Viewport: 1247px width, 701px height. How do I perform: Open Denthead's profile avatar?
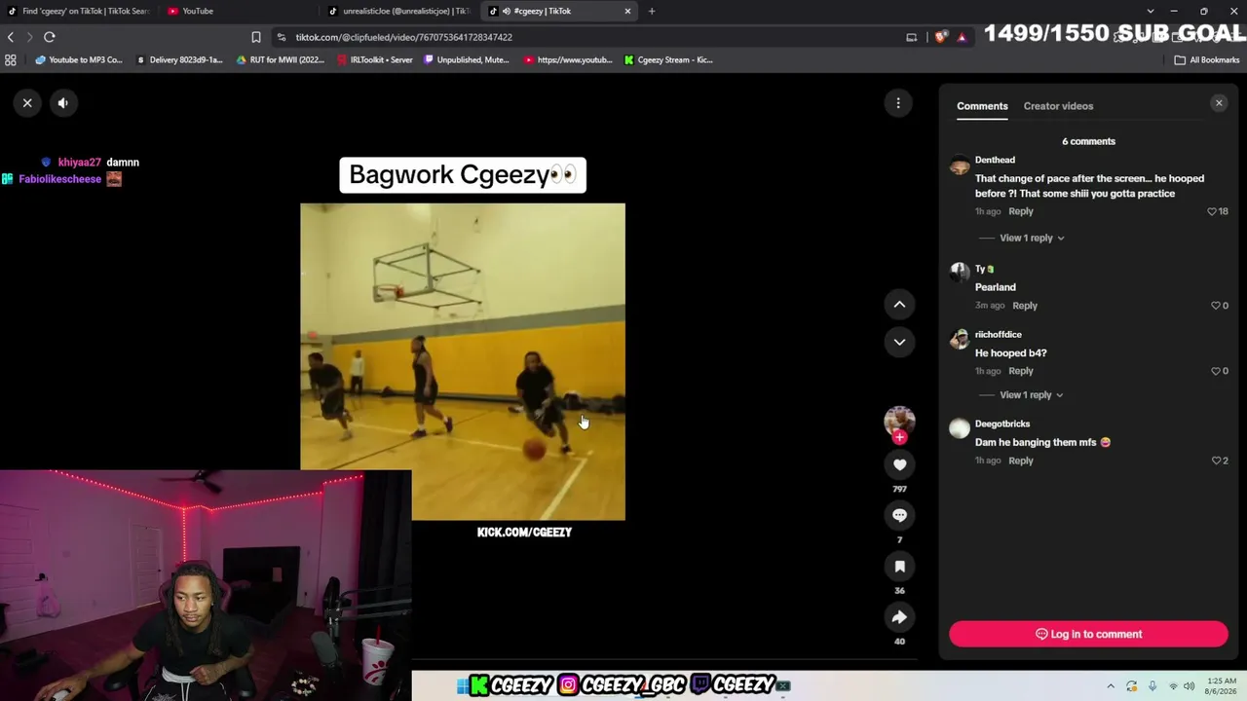960,165
